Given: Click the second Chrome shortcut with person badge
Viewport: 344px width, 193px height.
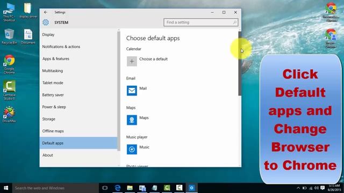Looking at the screenshot, I should [331, 39].
